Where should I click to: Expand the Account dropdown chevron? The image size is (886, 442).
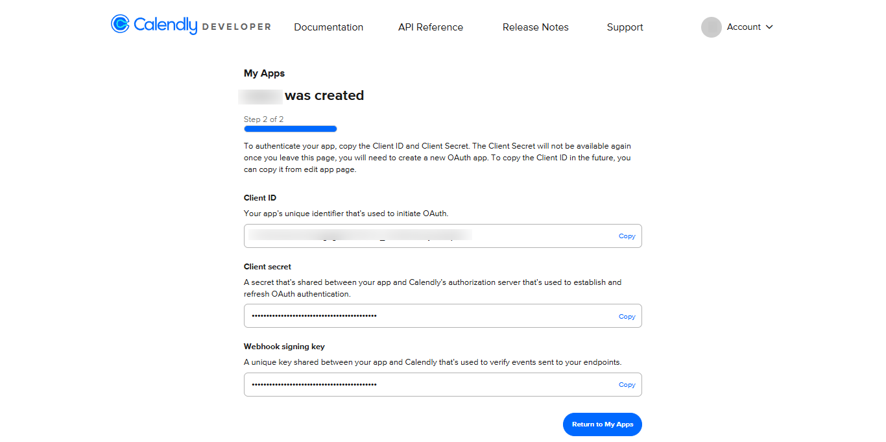pos(770,27)
